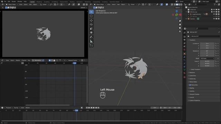Open the rotation Mode XYZ Euler dropdown
221x124 pixels.
[x=207, y=59]
